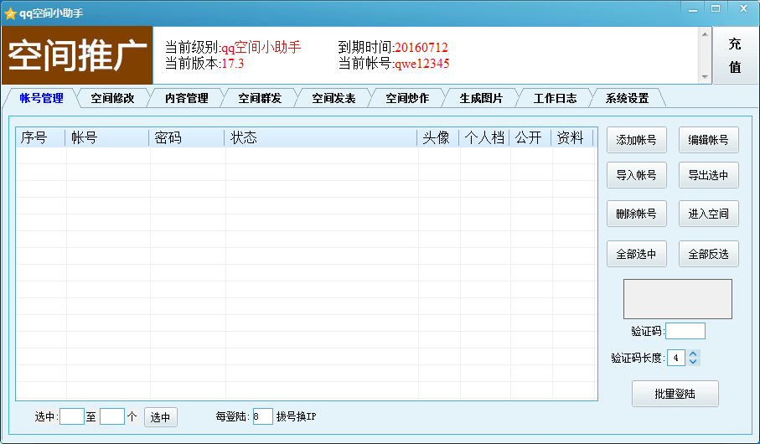Screen dimensions: 760x444
Task: Click the 全部反选 button
Action: click(709, 254)
